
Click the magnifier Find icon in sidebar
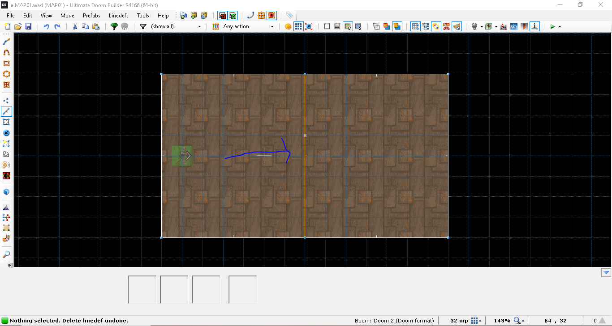click(x=6, y=254)
